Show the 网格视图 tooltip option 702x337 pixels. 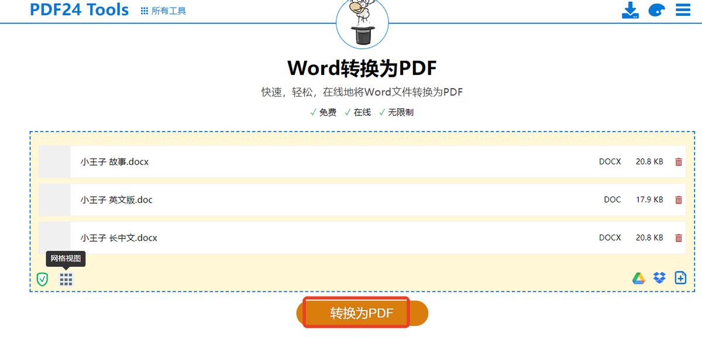tap(66, 258)
